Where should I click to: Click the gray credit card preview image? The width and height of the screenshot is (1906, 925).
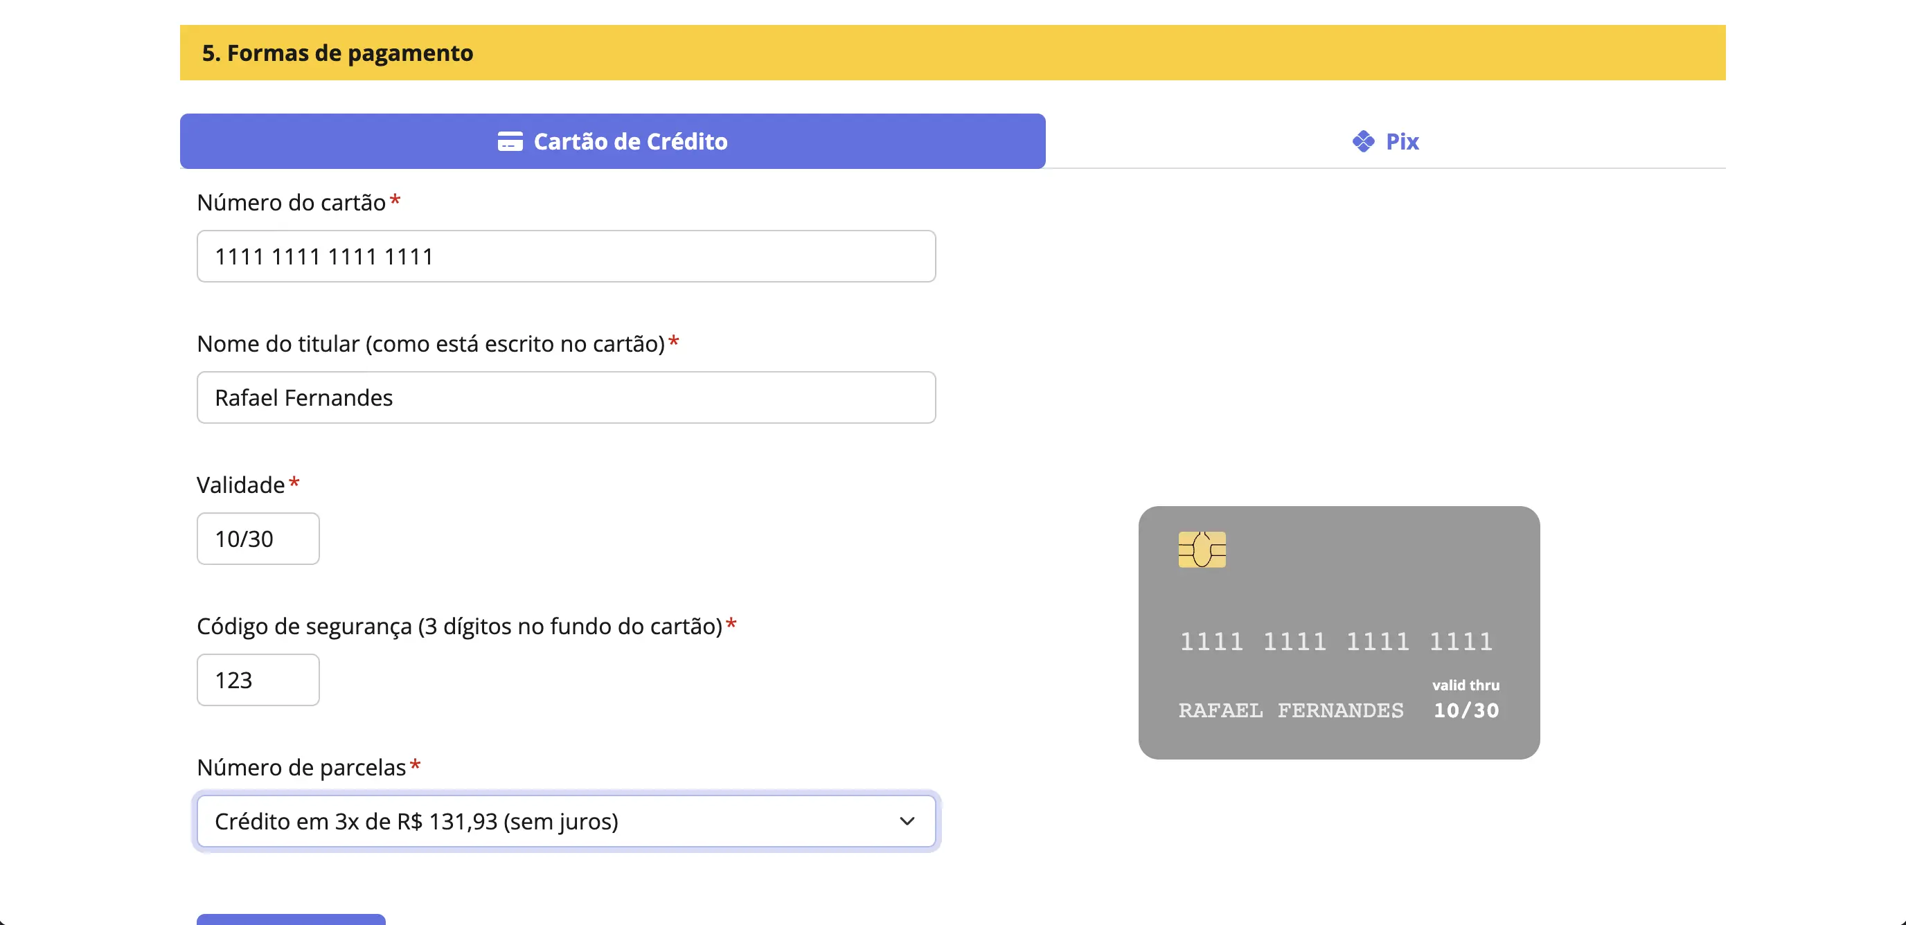click(x=1338, y=632)
